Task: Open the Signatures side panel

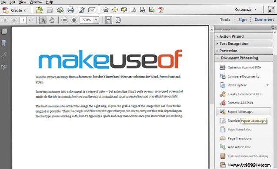Action: [x=4, y=67]
